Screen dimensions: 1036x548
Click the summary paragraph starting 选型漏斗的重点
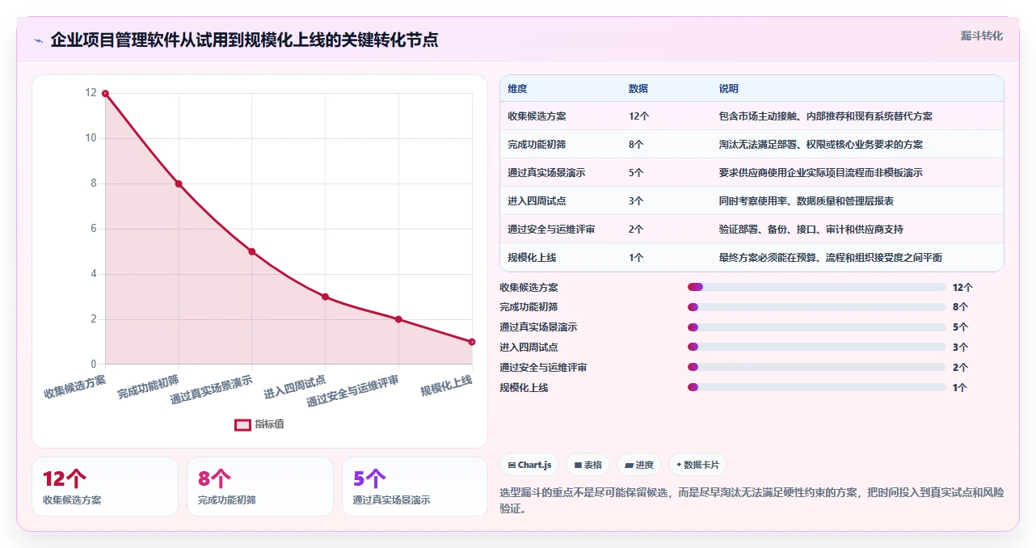(752, 500)
